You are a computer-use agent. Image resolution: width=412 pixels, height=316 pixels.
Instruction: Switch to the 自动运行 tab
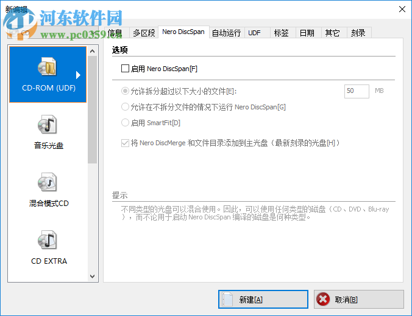227,33
